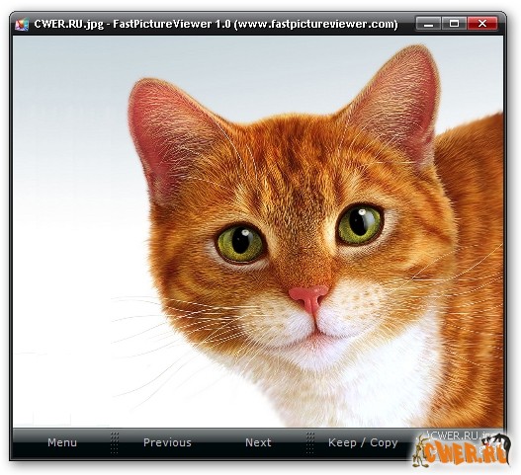The width and height of the screenshot is (521, 475).
Task: Go to the Previous picture
Action: point(167,442)
